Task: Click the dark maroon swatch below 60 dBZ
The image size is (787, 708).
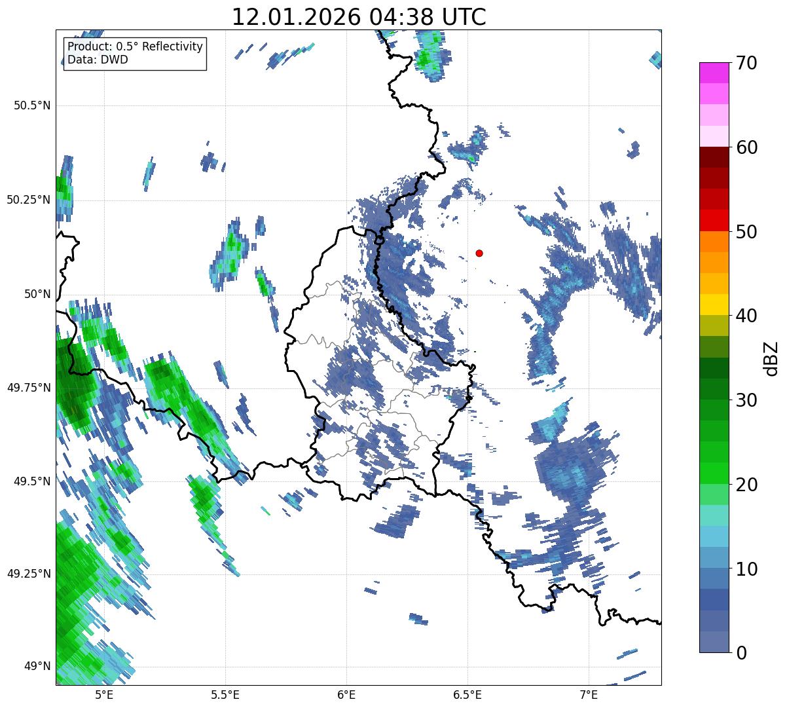Action: click(714, 157)
